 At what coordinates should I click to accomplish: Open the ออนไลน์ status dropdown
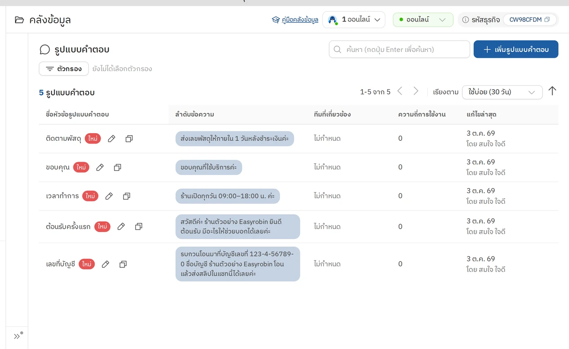[423, 20]
